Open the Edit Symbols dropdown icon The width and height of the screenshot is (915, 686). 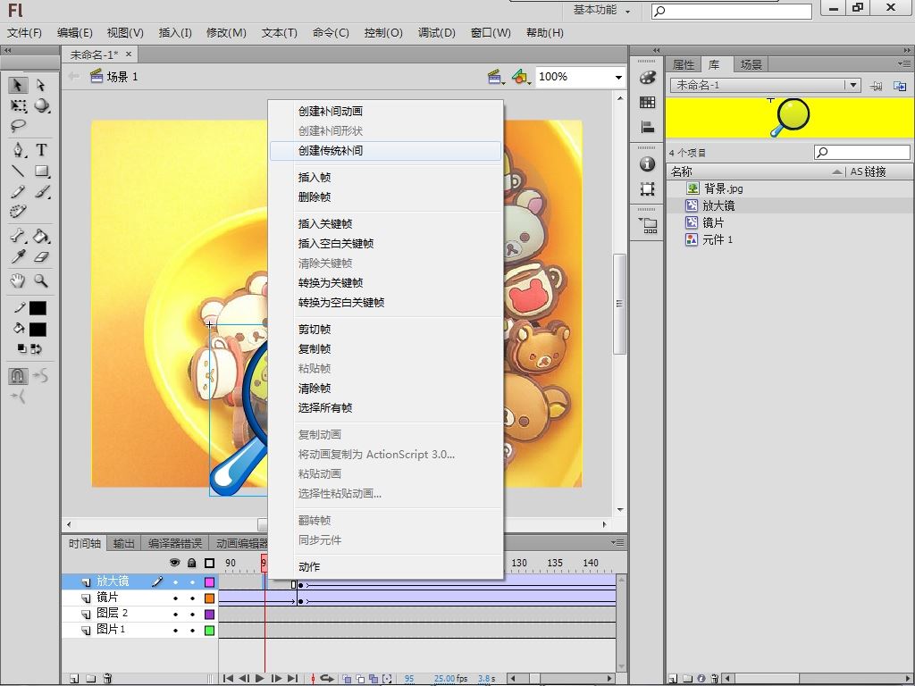point(521,77)
